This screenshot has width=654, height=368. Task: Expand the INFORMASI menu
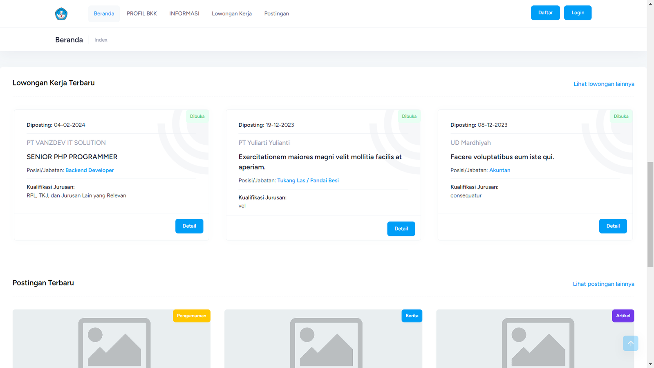(x=184, y=13)
